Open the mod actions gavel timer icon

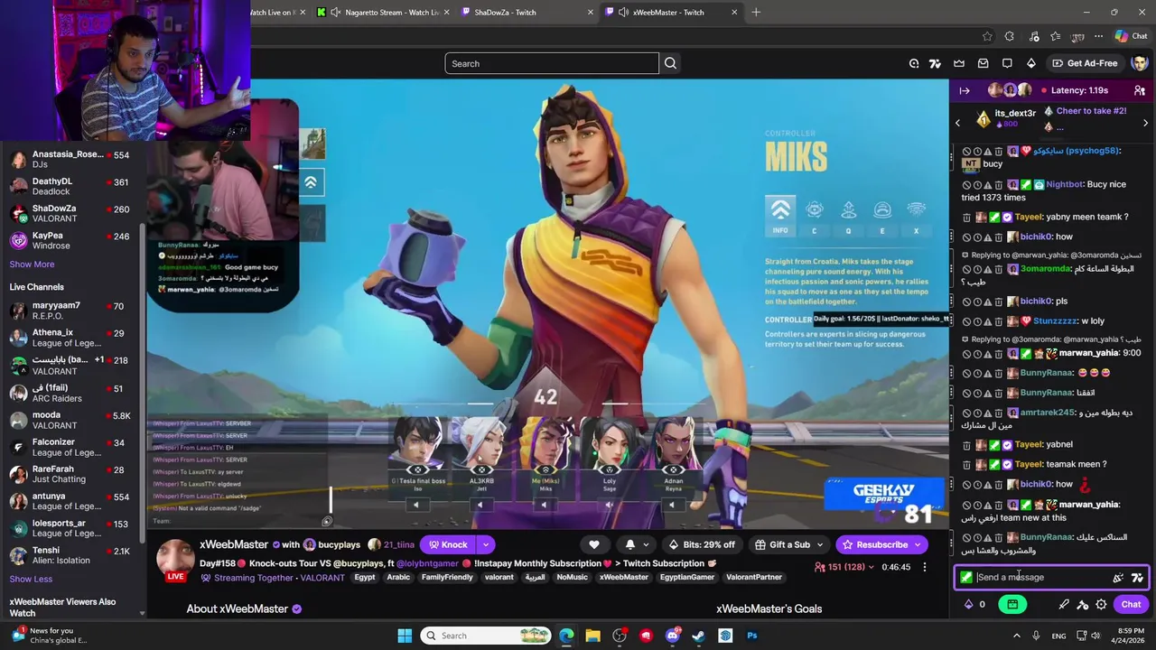tap(1083, 605)
